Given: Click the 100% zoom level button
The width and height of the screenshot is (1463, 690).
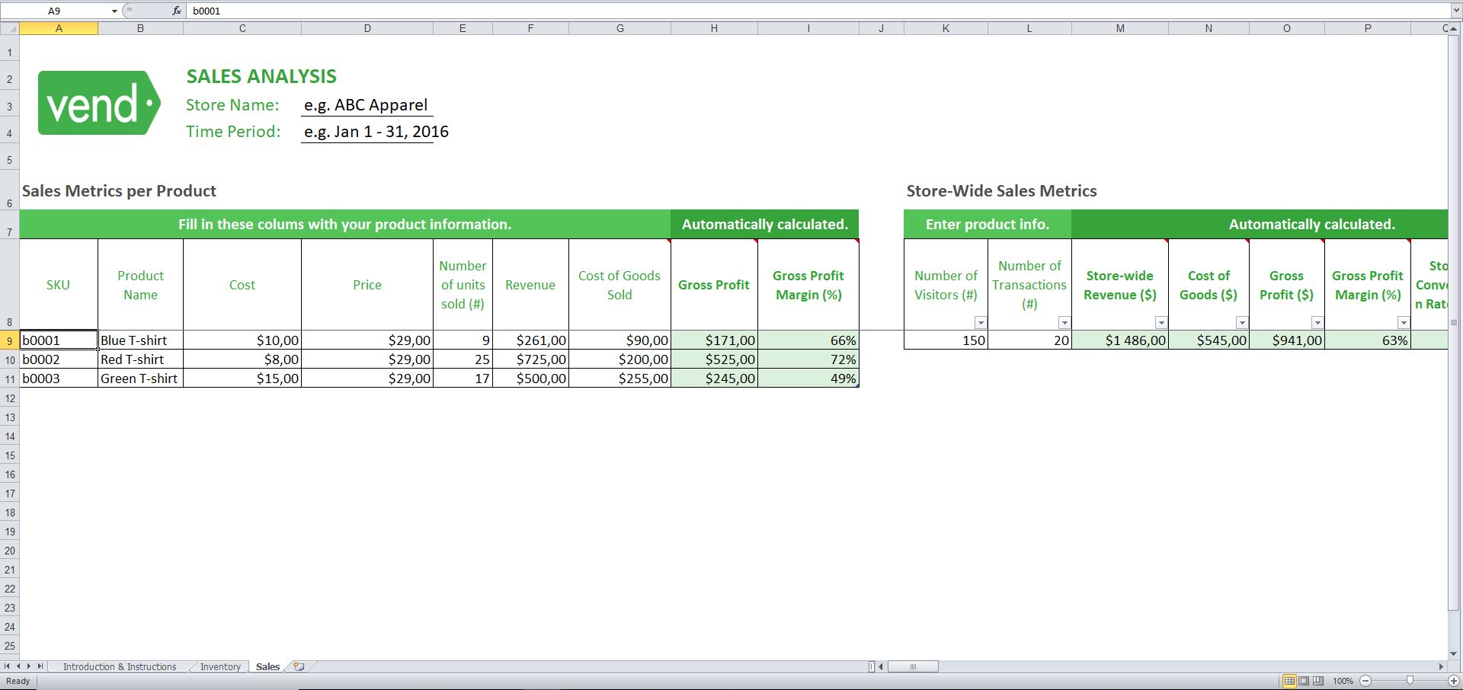Looking at the screenshot, I should (x=1343, y=682).
